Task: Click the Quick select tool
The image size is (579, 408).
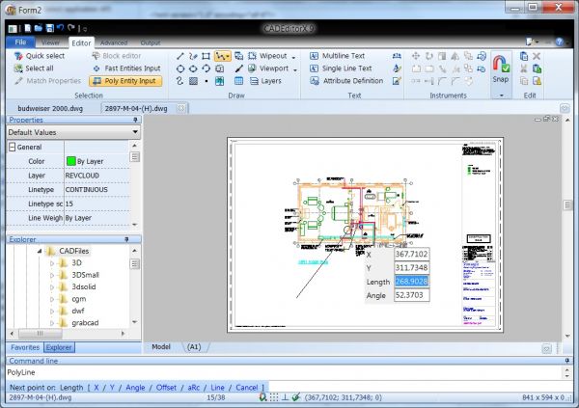Action: tap(39, 57)
